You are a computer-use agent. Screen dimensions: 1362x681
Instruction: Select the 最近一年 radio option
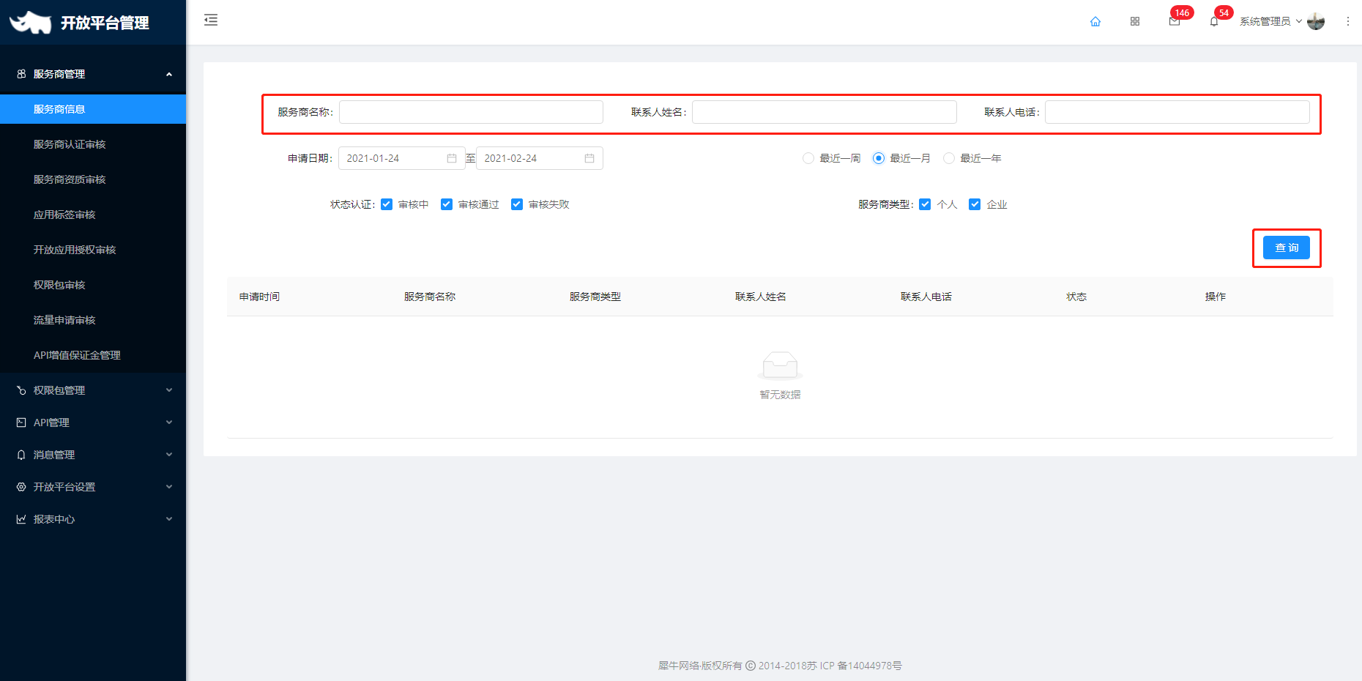949,158
